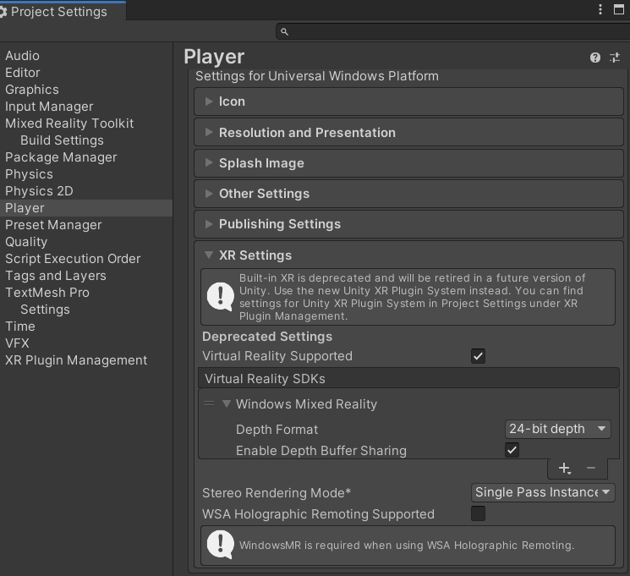Click the gear icon on Project Settings tab

tap(3, 12)
